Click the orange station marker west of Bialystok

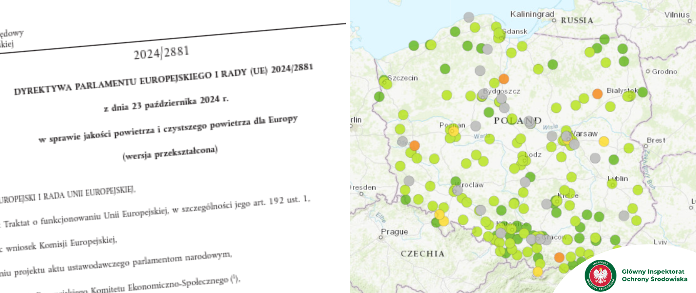[x=597, y=94]
